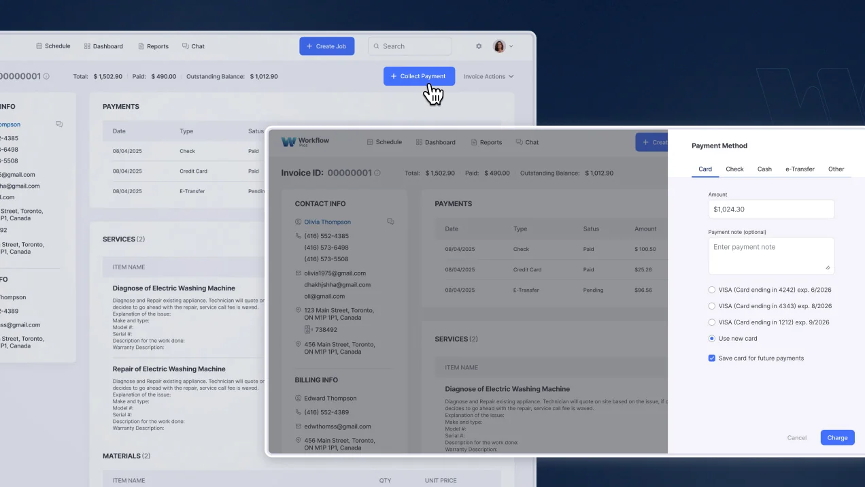Click the person icon beside Edward Thompson
Image resolution: width=865 pixels, height=487 pixels.
tap(299, 399)
